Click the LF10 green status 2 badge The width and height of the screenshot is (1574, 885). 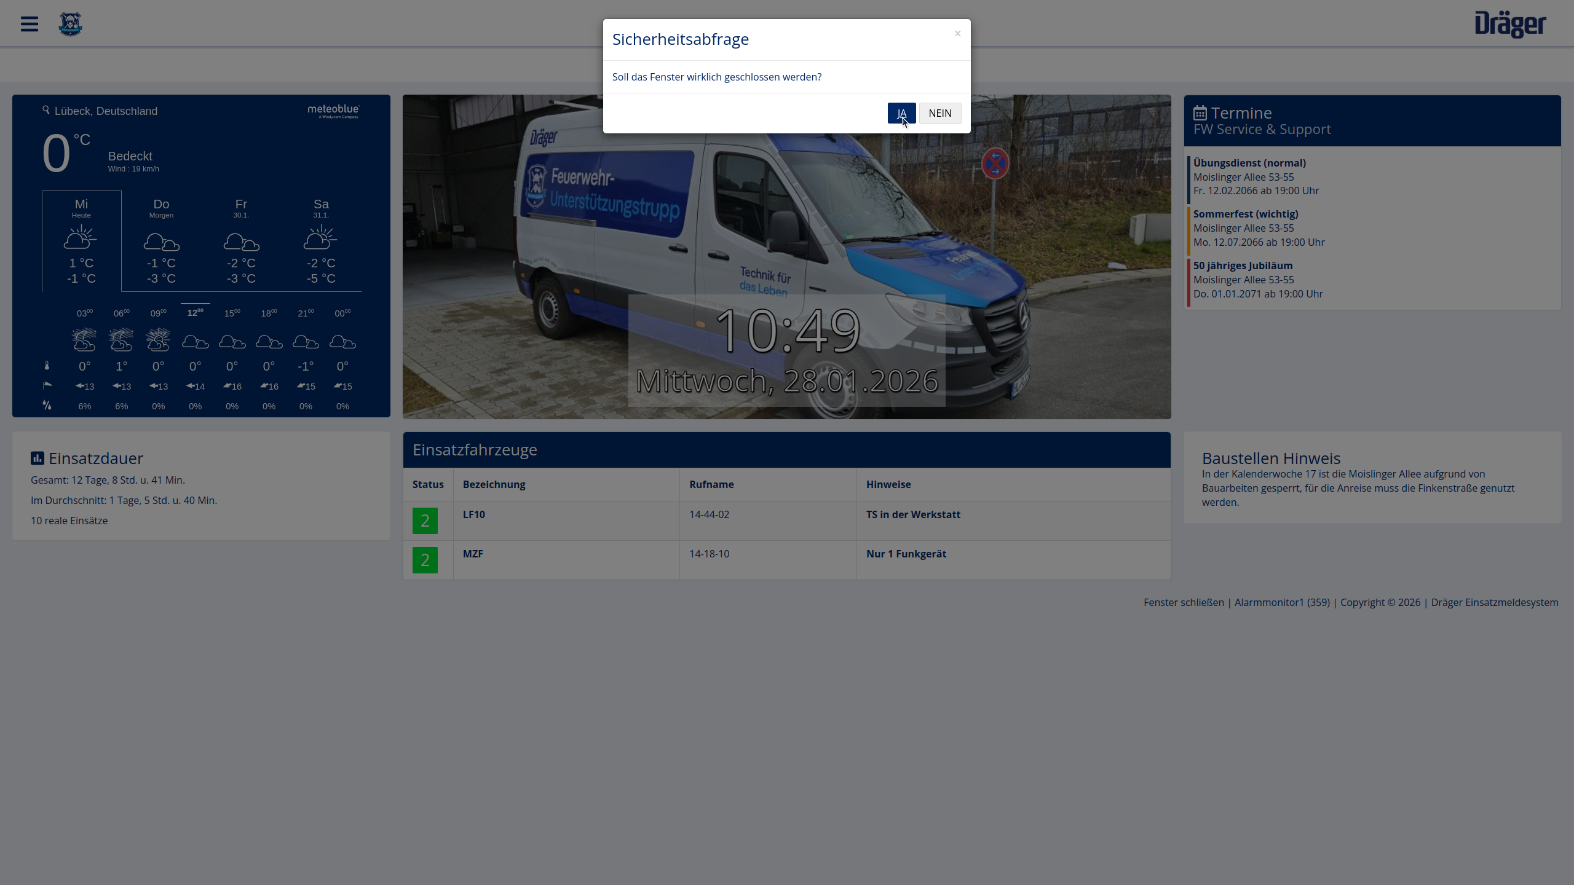(x=425, y=521)
